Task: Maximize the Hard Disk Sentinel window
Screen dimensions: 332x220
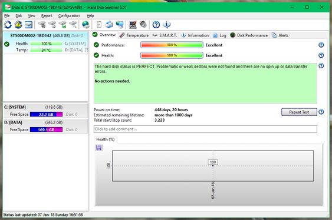Action: [x=307, y=7]
